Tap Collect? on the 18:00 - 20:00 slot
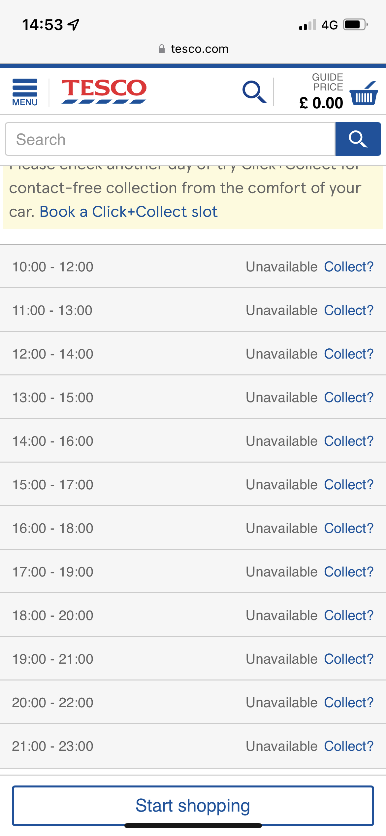The height and width of the screenshot is (836, 386). tap(349, 615)
